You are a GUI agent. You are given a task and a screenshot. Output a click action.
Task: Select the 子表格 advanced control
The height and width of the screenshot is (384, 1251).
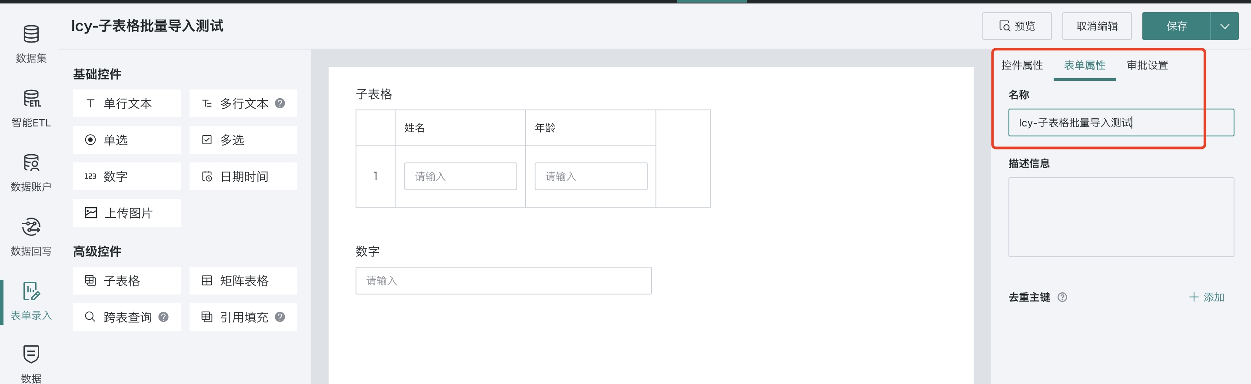tap(127, 280)
